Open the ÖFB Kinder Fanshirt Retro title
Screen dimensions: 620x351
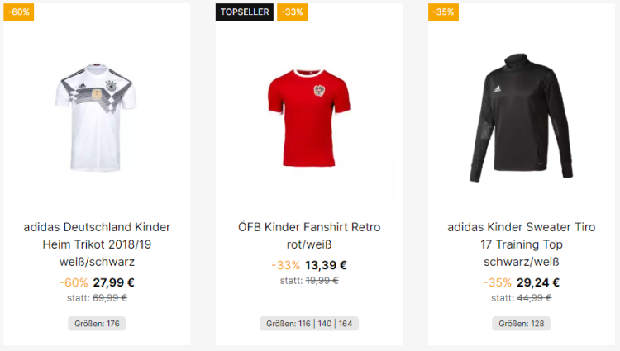pos(308,227)
